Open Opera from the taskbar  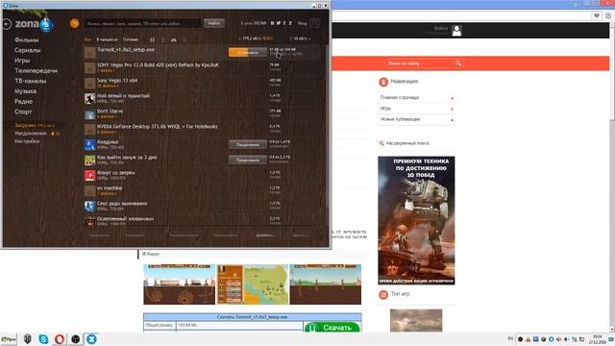(60, 339)
